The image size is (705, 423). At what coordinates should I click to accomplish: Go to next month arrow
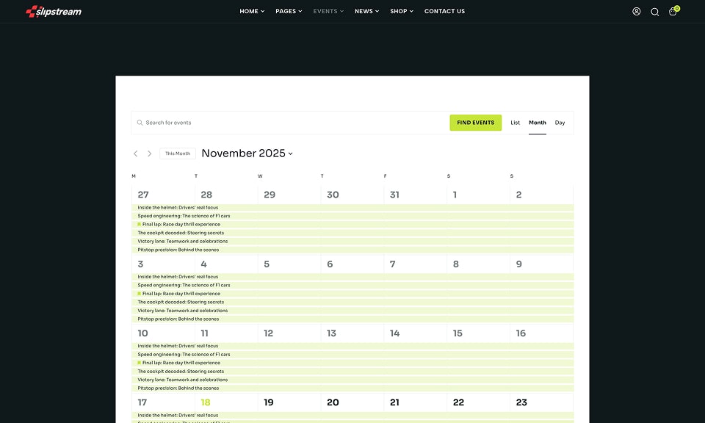[x=149, y=153]
